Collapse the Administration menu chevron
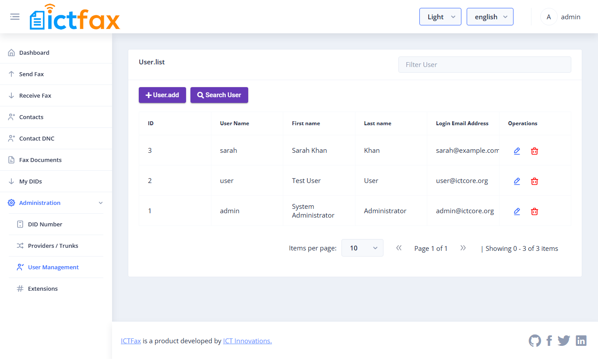The width and height of the screenshot is (598, 359). [101, 203]
